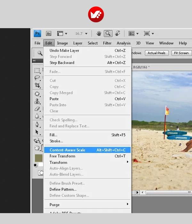Select the Lasso tool

(x=37, y=78)
